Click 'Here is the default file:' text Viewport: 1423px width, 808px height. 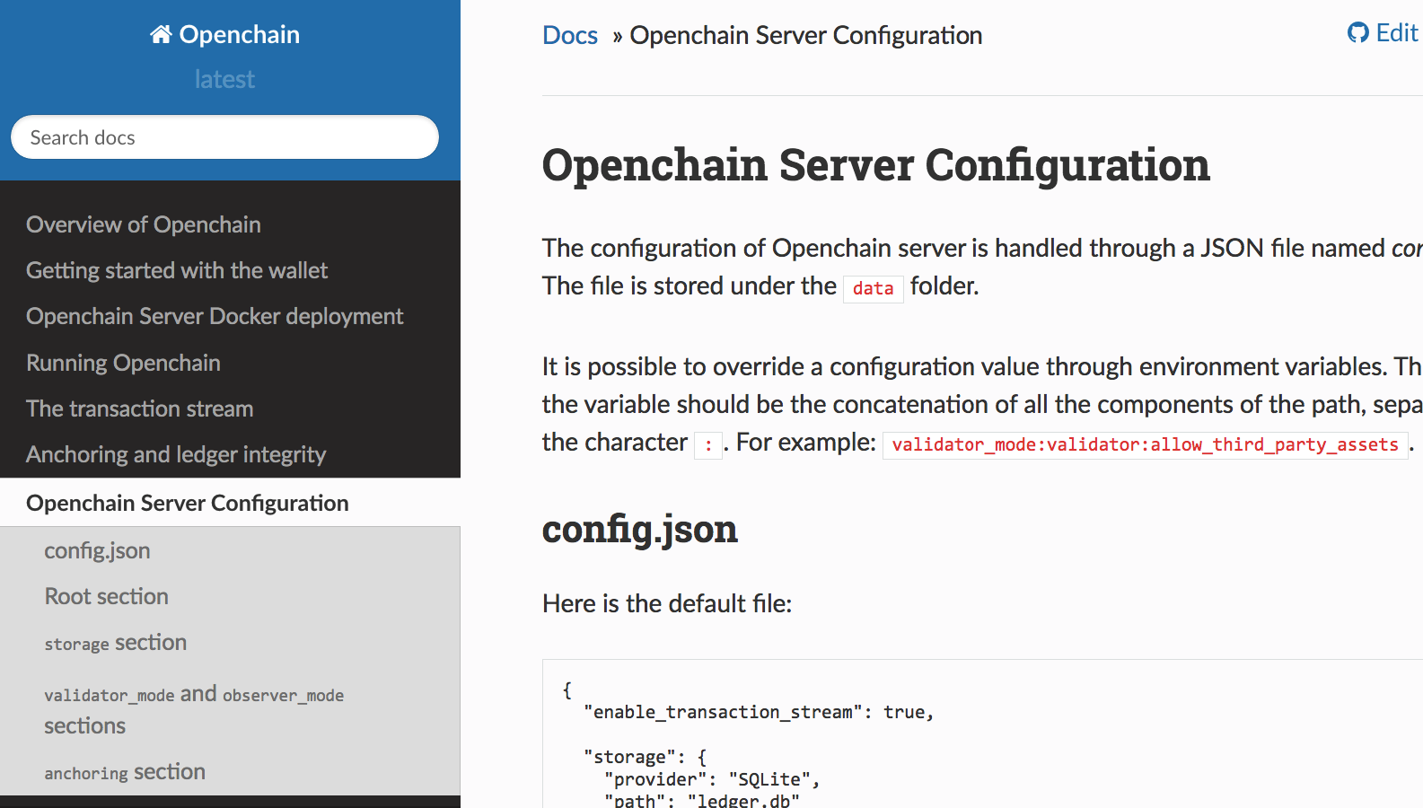(x=667, y=603)
